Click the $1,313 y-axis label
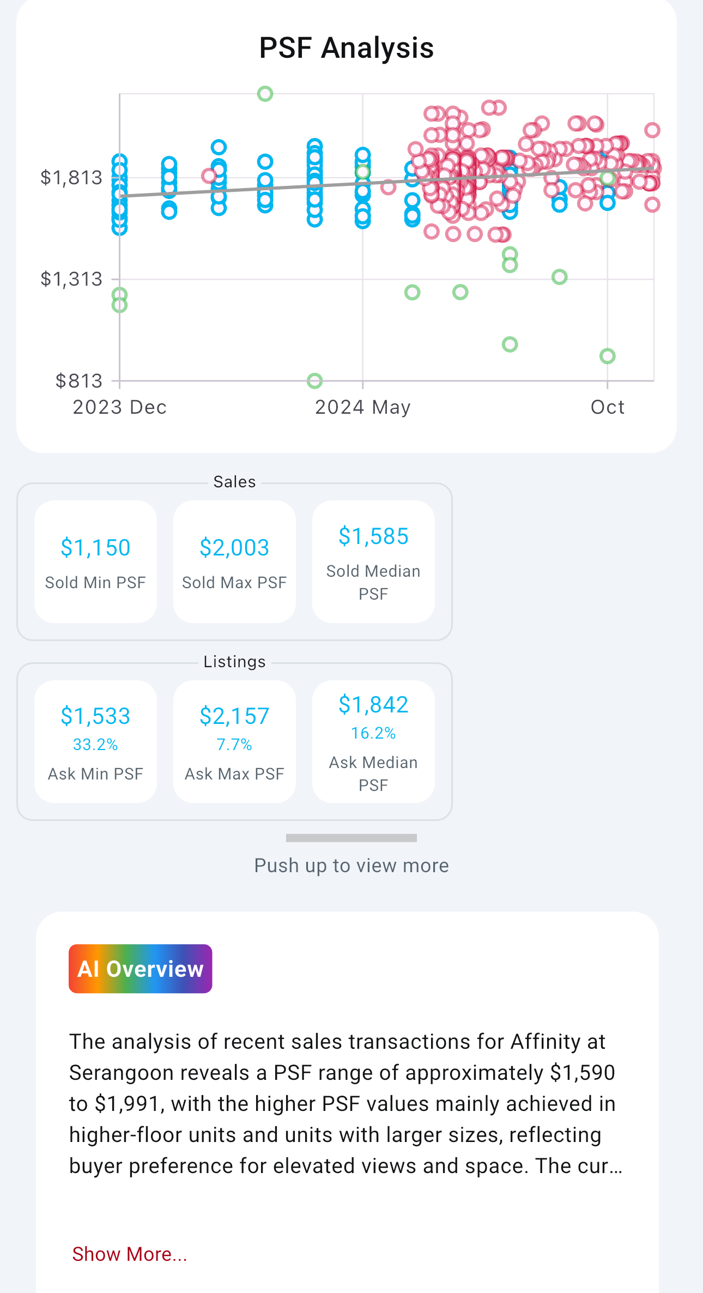 point(71,279)
